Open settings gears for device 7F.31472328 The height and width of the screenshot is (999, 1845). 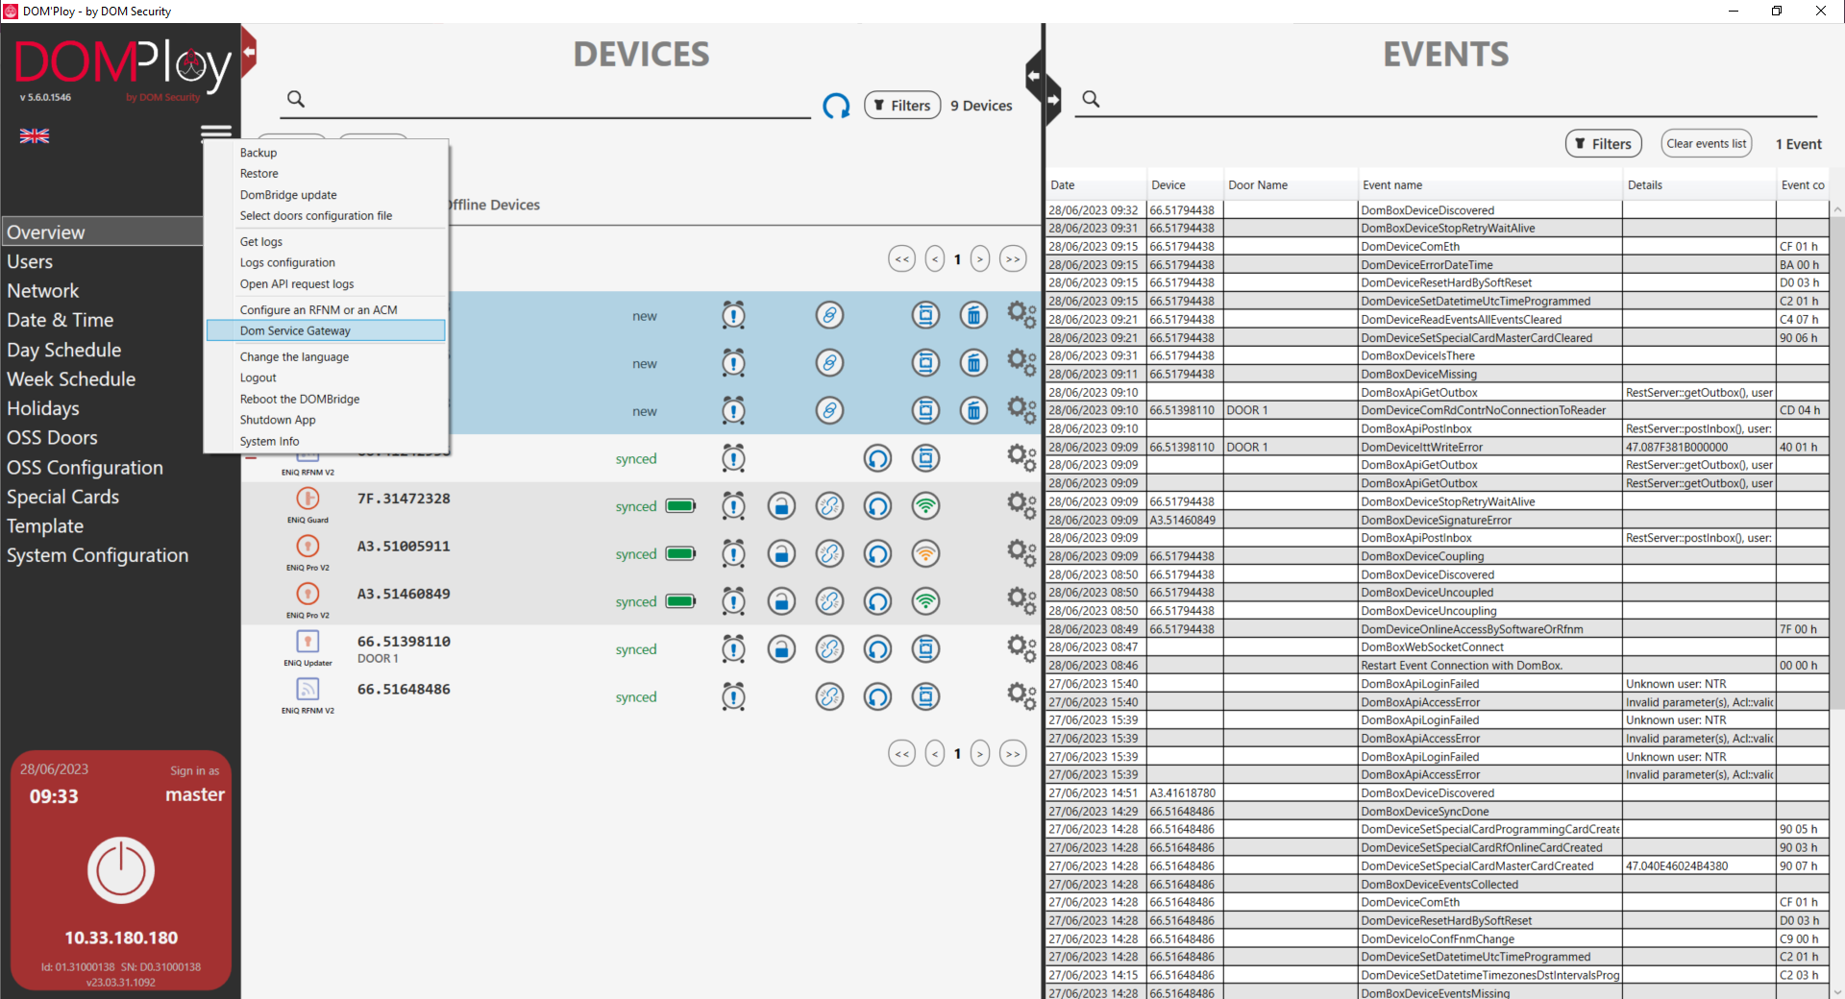[x=1021, y=505]
